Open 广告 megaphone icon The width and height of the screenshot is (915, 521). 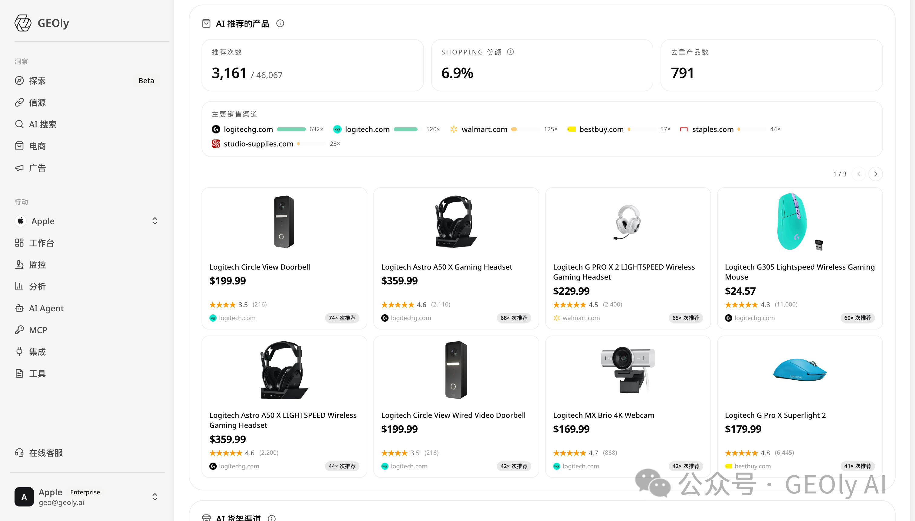pyautogui.click(x=19, y=168)
